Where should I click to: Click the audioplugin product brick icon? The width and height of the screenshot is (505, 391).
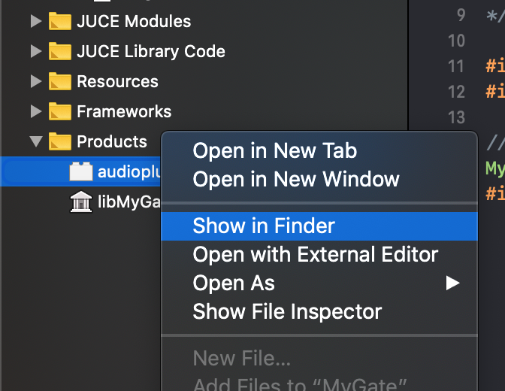click(x=80, y=172)
